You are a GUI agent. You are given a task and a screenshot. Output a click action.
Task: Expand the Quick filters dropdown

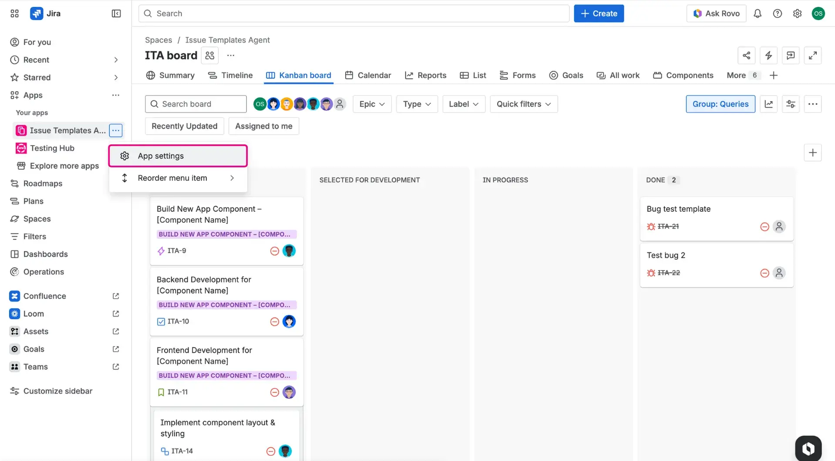(x=523, y=104)
